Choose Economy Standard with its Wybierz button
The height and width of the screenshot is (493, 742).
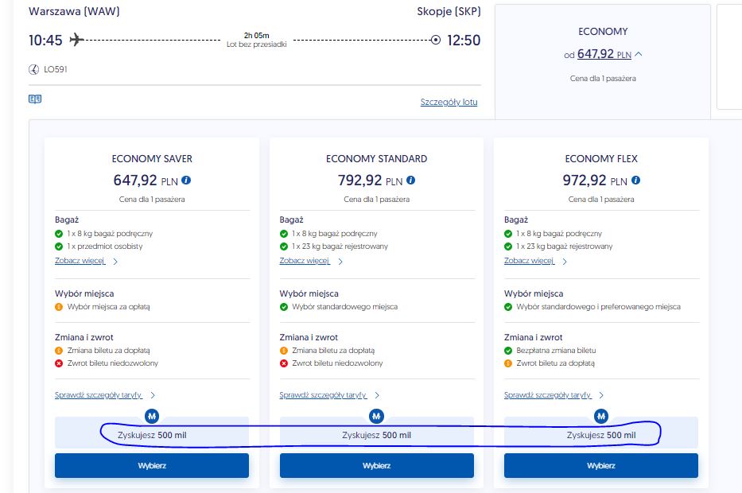[x=377, y=465]
